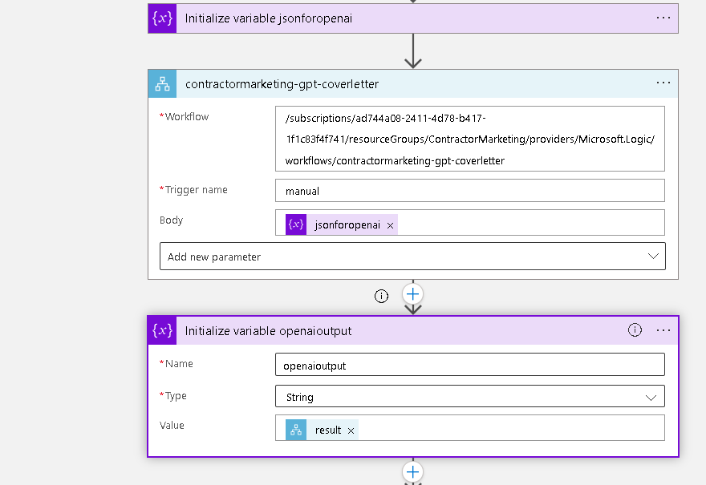
Task: Open ellipsis menu of contractormarketing-gpt-coverletter action
Action: pyautogui.click(x=663, y=83)
